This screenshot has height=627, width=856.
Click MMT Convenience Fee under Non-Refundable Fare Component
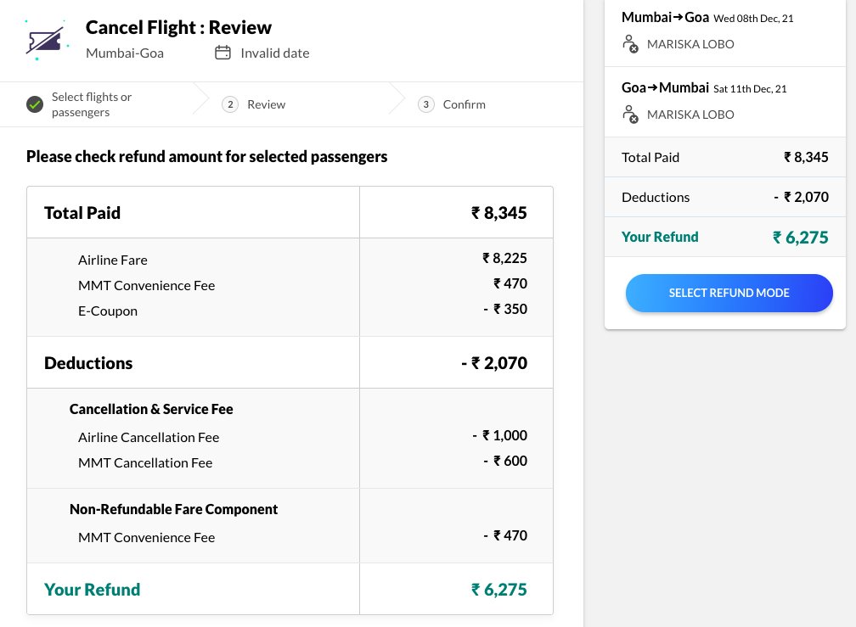coord(146,538)
